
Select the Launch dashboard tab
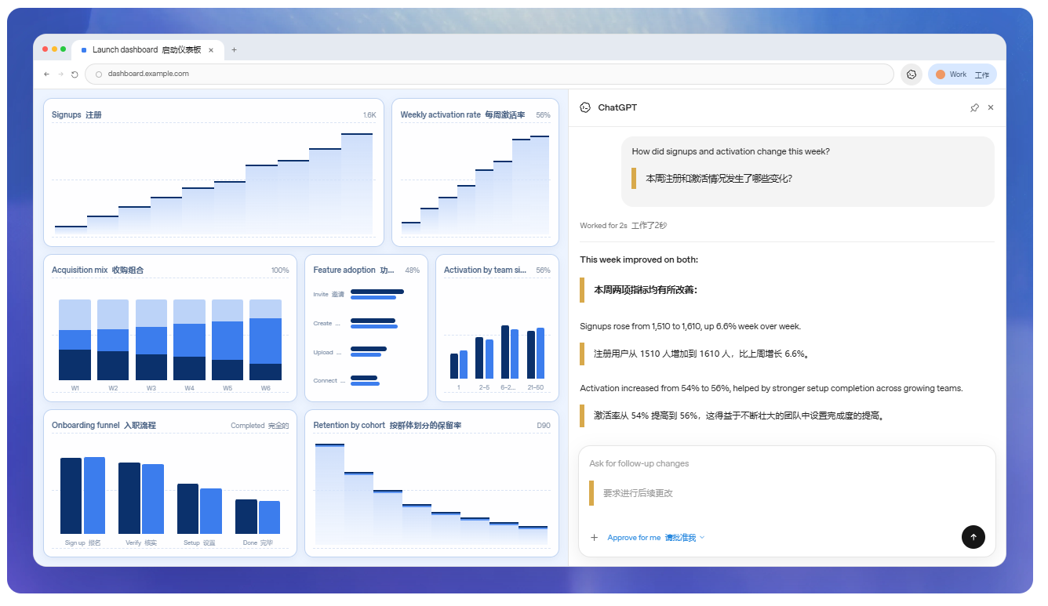pos(147,49)
